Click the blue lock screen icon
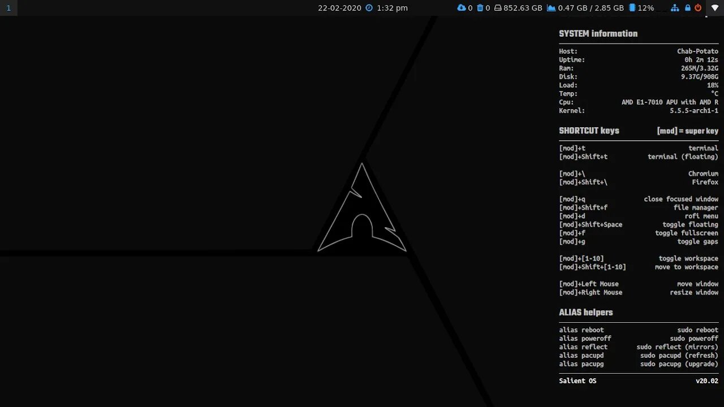This screenshot has width=724, height=407. coord(687,8)
